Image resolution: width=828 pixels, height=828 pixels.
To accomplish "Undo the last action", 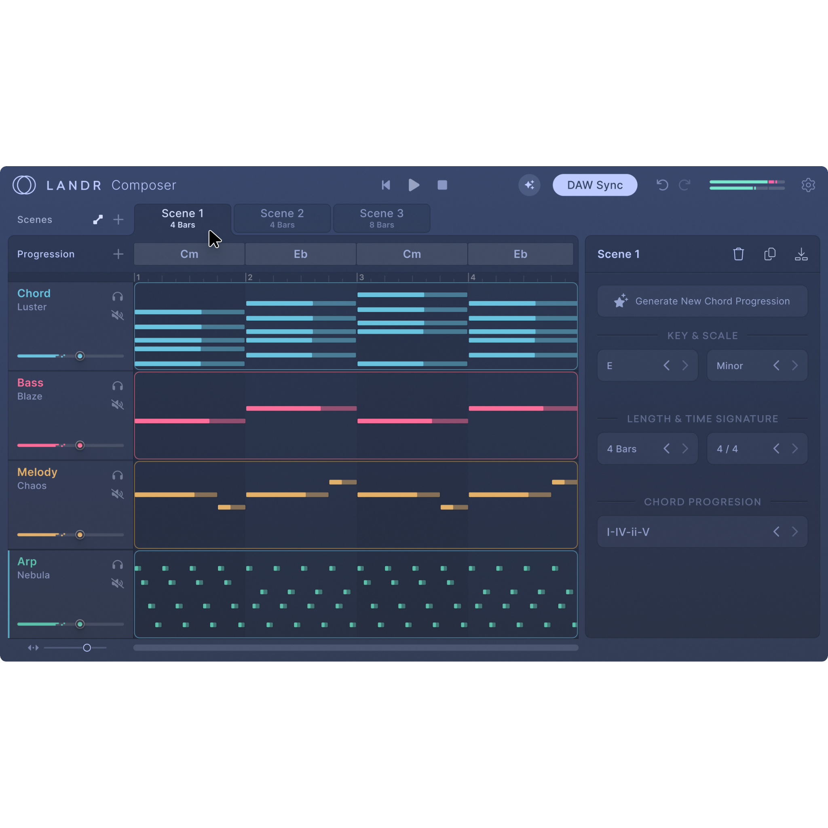I will (662, 185).
